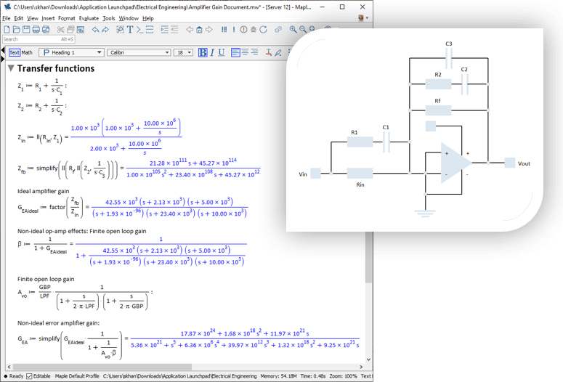Open the Format menu
This screenshot has height=382, width=563.
click(67, 18)
